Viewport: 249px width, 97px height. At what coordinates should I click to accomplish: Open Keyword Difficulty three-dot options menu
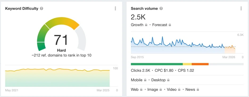pyautogui.click(x=115, y=9)
